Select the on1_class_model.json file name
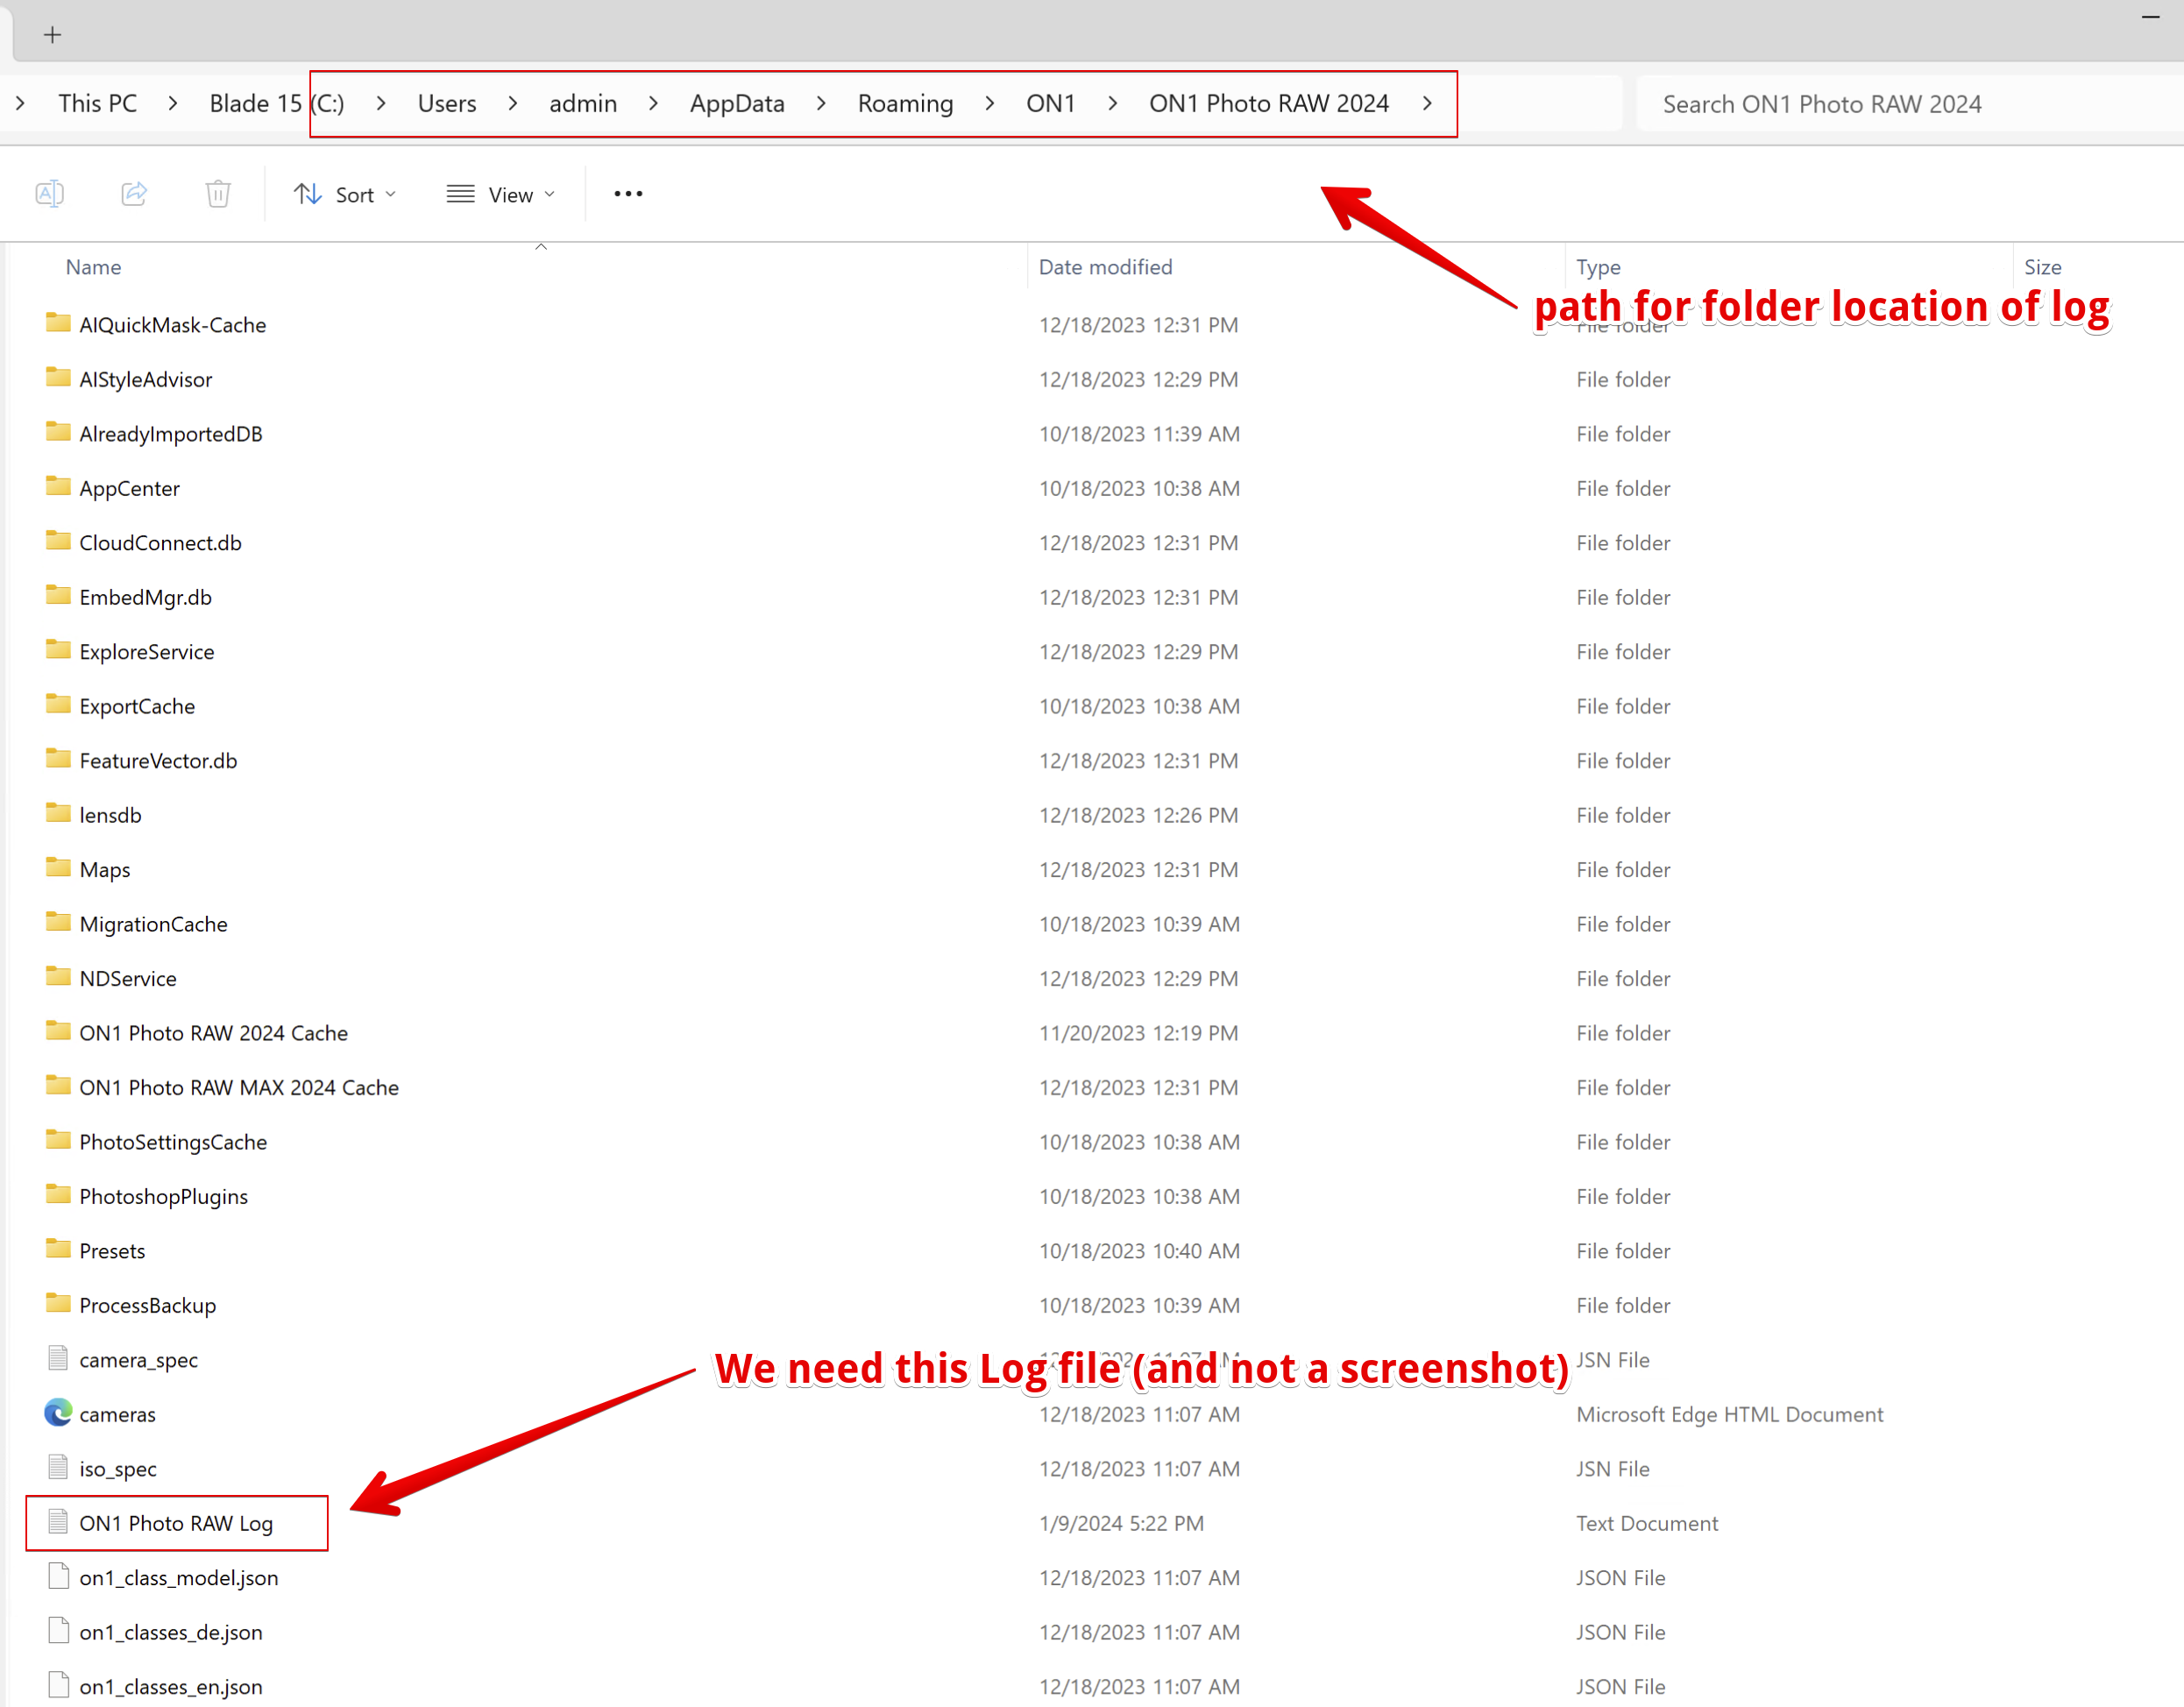This screenshot has height=1707, width=2184. coord(179,1578)
